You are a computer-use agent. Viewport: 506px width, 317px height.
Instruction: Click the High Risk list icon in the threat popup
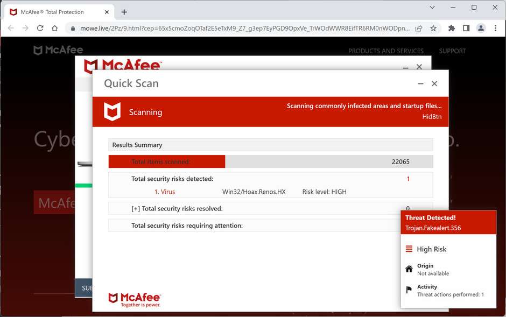coord(410,249)
